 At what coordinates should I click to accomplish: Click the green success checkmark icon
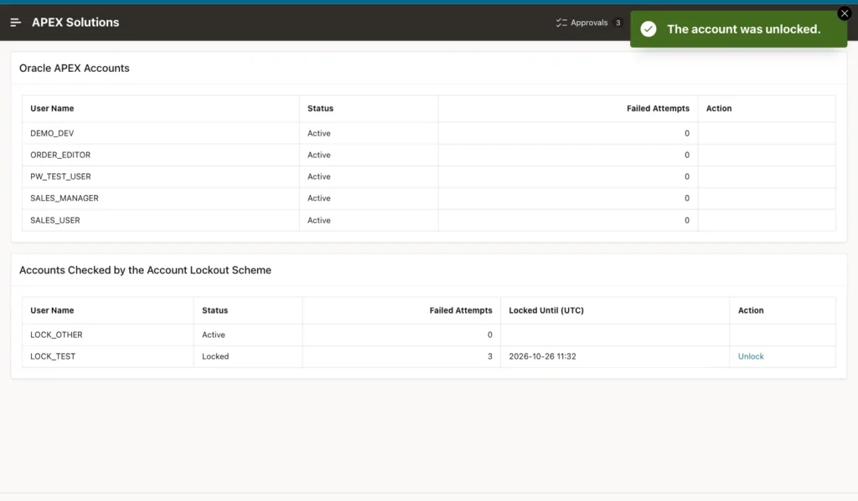tap(649, 29)
